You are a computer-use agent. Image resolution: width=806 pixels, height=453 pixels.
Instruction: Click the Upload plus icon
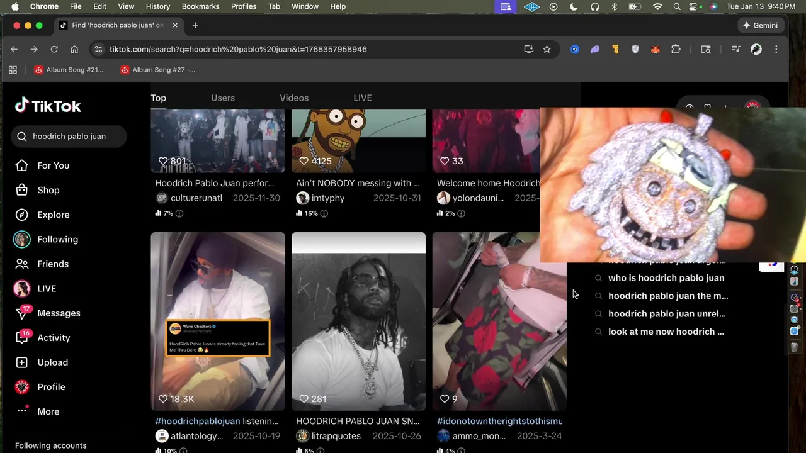[22, 362]
